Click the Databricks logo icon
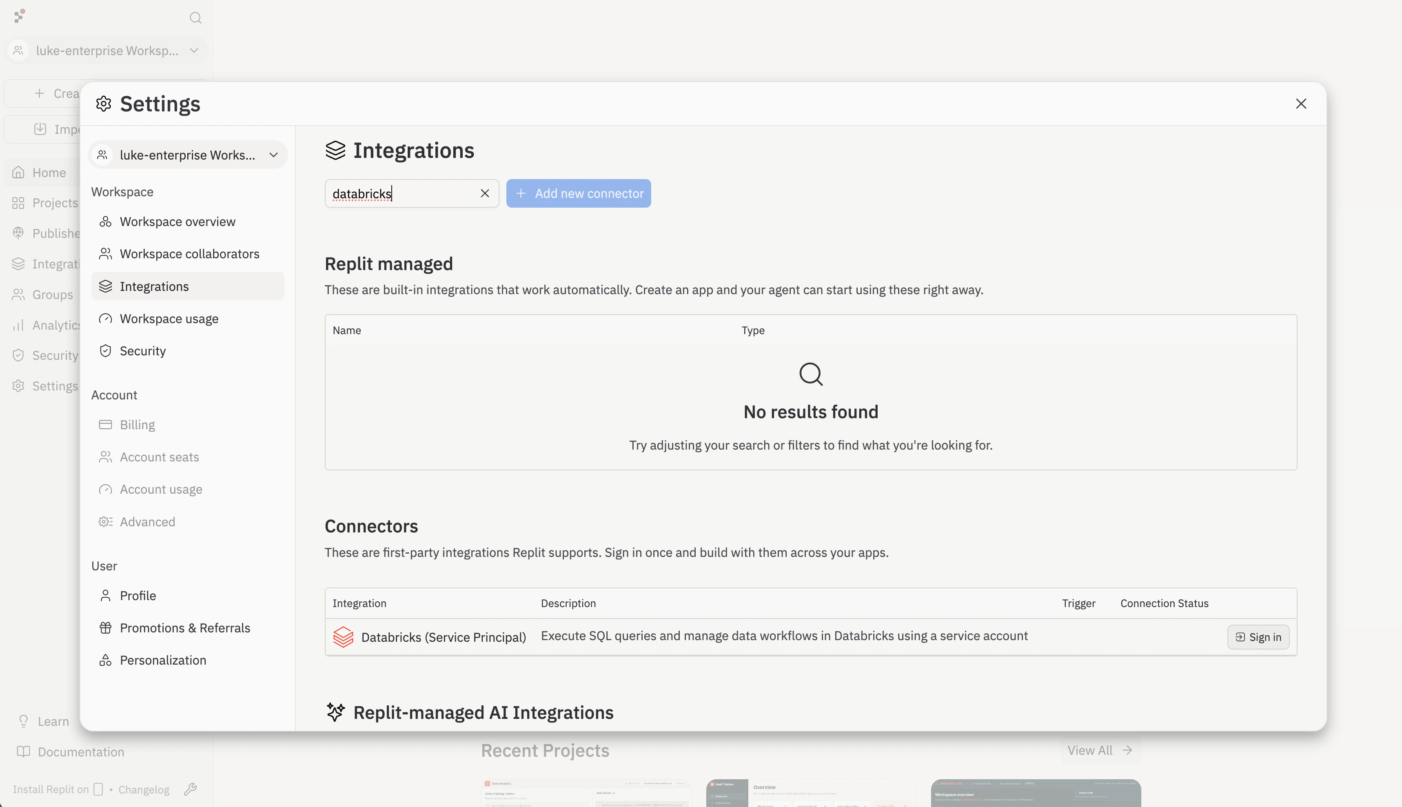 [343, 637]
